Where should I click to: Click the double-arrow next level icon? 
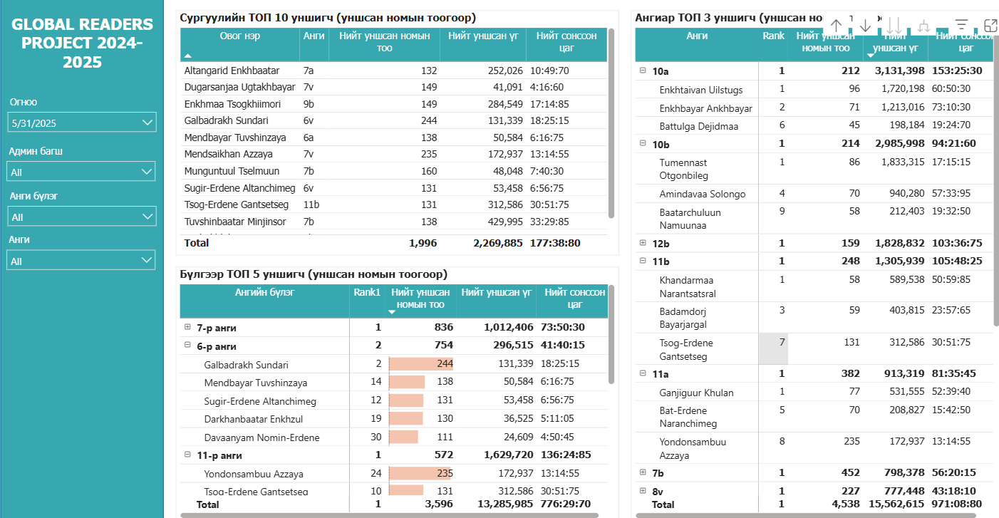pos(895,26)
